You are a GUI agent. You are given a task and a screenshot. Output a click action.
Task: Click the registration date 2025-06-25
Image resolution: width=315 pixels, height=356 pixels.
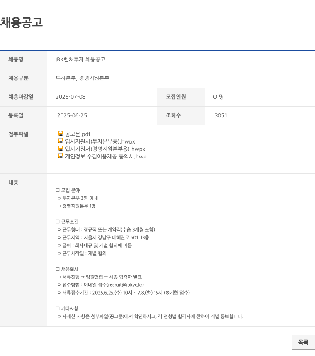coord(72,115)
